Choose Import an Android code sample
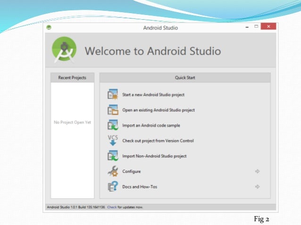This screenshot has height=225, width=301. pyautogui.click(x=151, y=125)
